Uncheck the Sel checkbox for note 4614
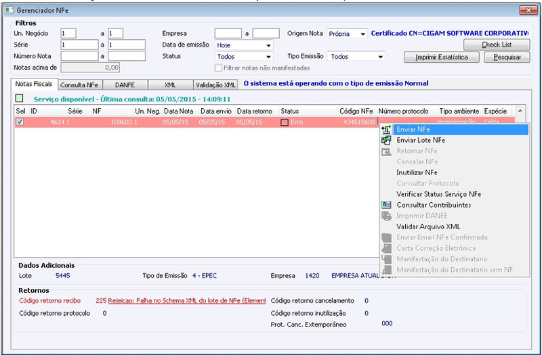The height and width of the screenshot is (355, 542). 20,122
